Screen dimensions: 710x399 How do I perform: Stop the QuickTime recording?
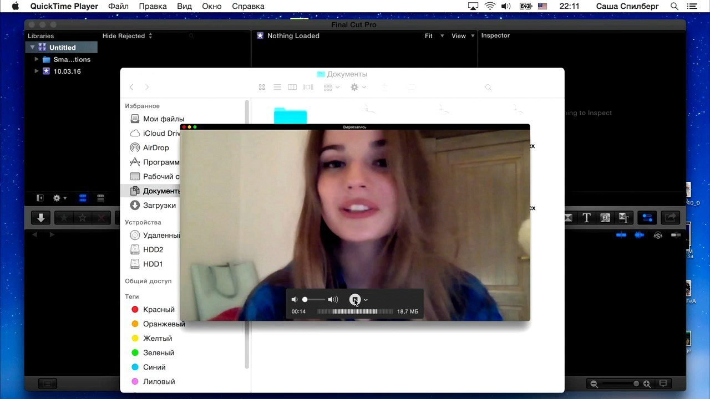click(354, 300)
